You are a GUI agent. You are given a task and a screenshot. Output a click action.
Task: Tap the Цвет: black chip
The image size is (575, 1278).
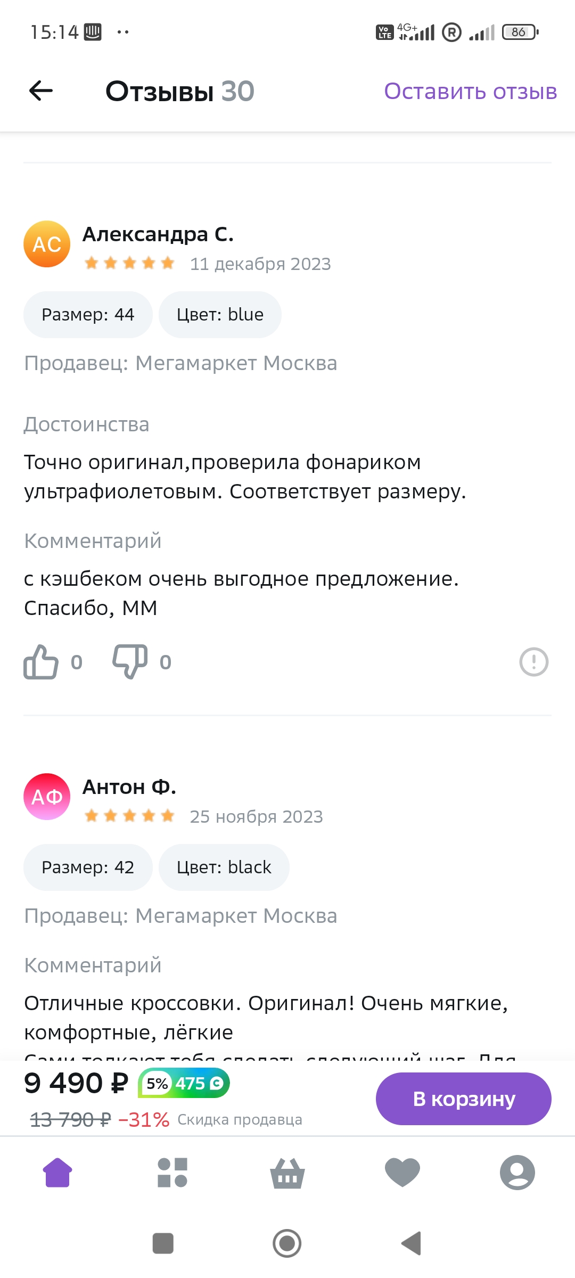click(x=224, y=867)
